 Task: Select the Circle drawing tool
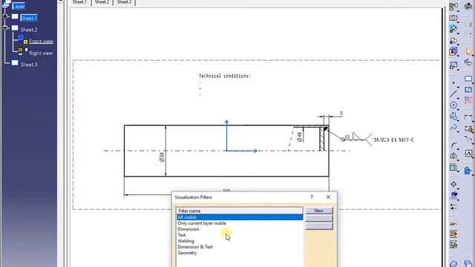pos(453,105)
